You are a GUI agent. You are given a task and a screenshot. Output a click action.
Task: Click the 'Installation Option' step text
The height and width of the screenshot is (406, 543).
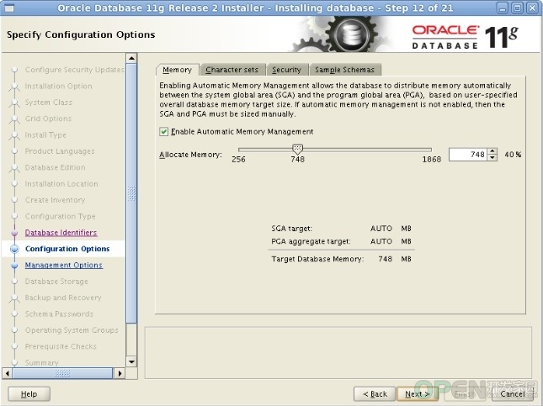click(x=59, y=86)
